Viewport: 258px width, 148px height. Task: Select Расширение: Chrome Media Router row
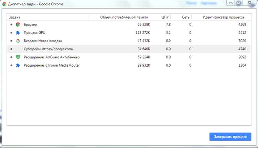[129, 65]
